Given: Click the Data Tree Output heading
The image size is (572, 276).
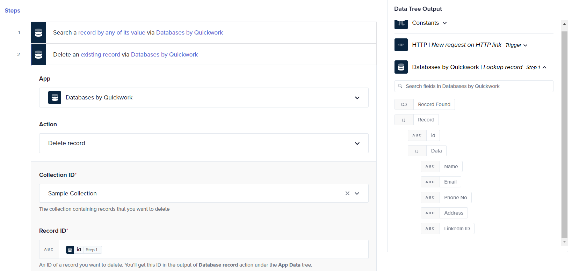Looking at the screenshot, I should click(418, 9).
